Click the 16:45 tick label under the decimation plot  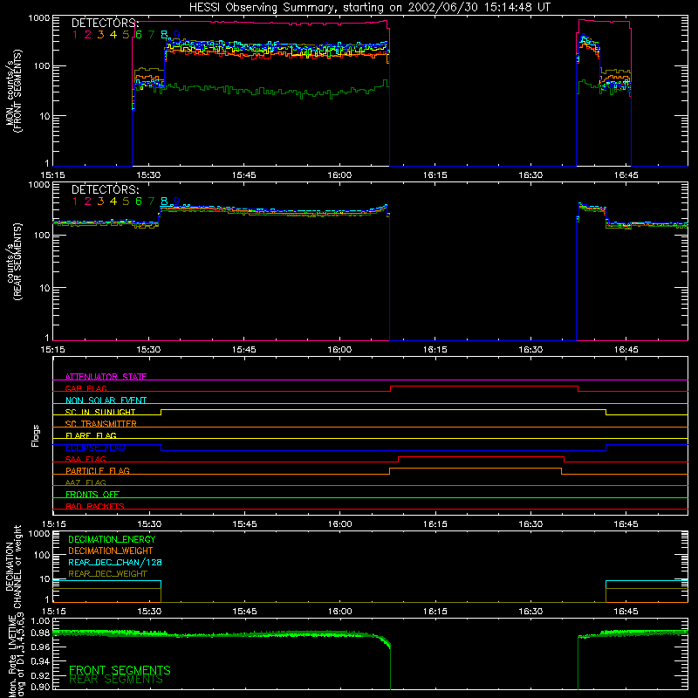click(x=626, y=612)
